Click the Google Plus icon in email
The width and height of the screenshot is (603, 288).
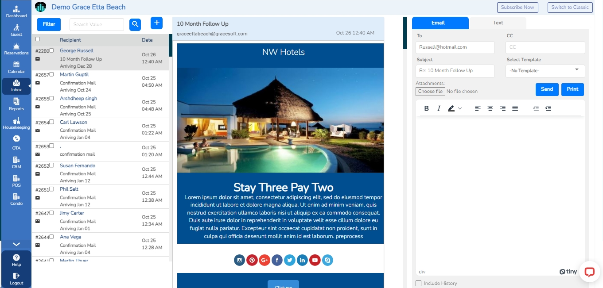click(x=265, y=260)
